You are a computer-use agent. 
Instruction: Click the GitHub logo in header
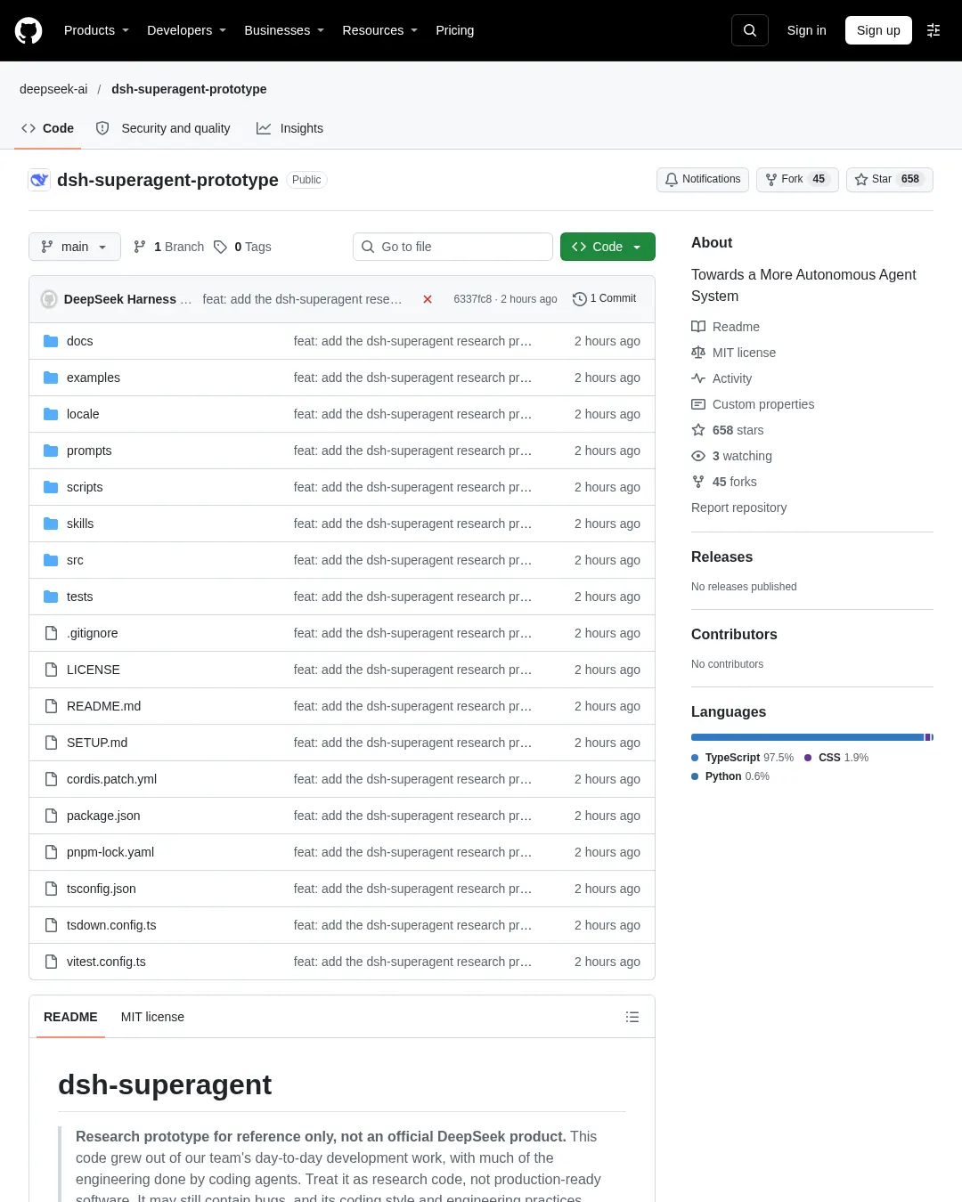29,30
